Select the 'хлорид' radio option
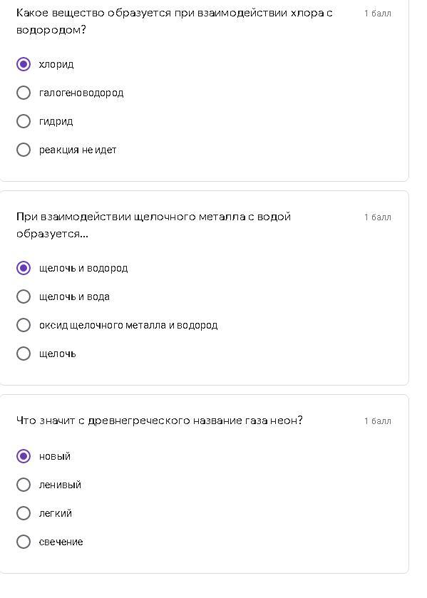Screen dimensions: 427x598 point(24,64)
